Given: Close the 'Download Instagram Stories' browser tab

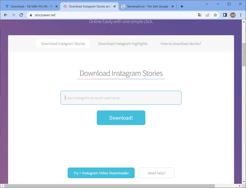Looking at the screenshot, I should coord(114,6).
